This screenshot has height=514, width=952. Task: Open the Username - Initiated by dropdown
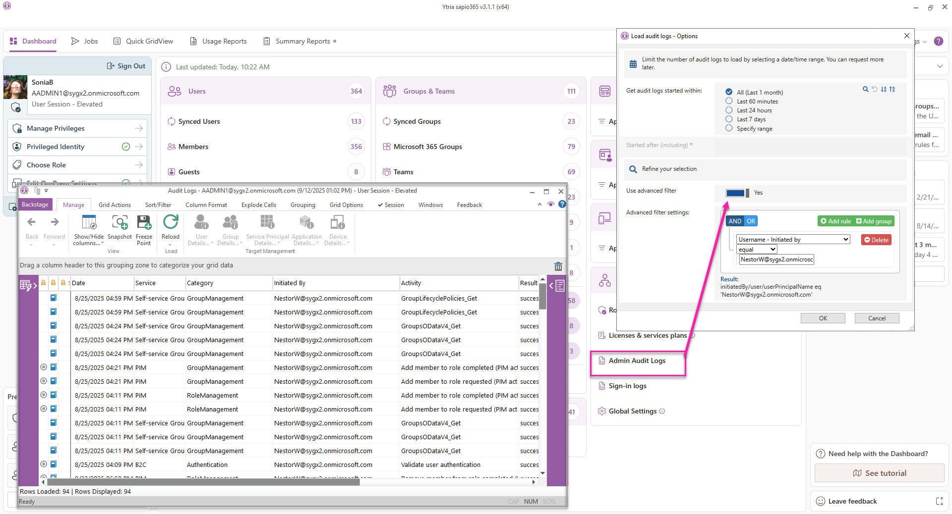tap(793, 240)
